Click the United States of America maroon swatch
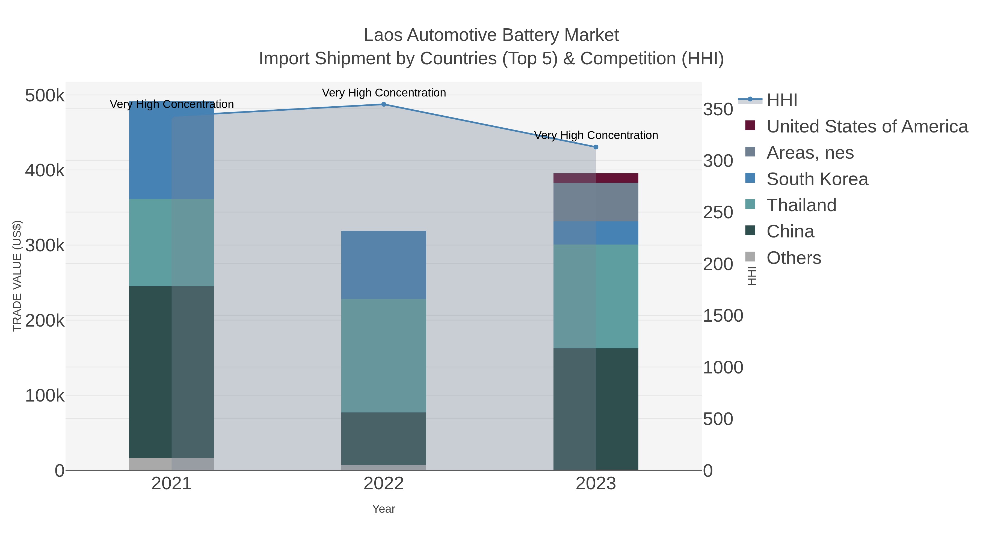 [750, 125]
